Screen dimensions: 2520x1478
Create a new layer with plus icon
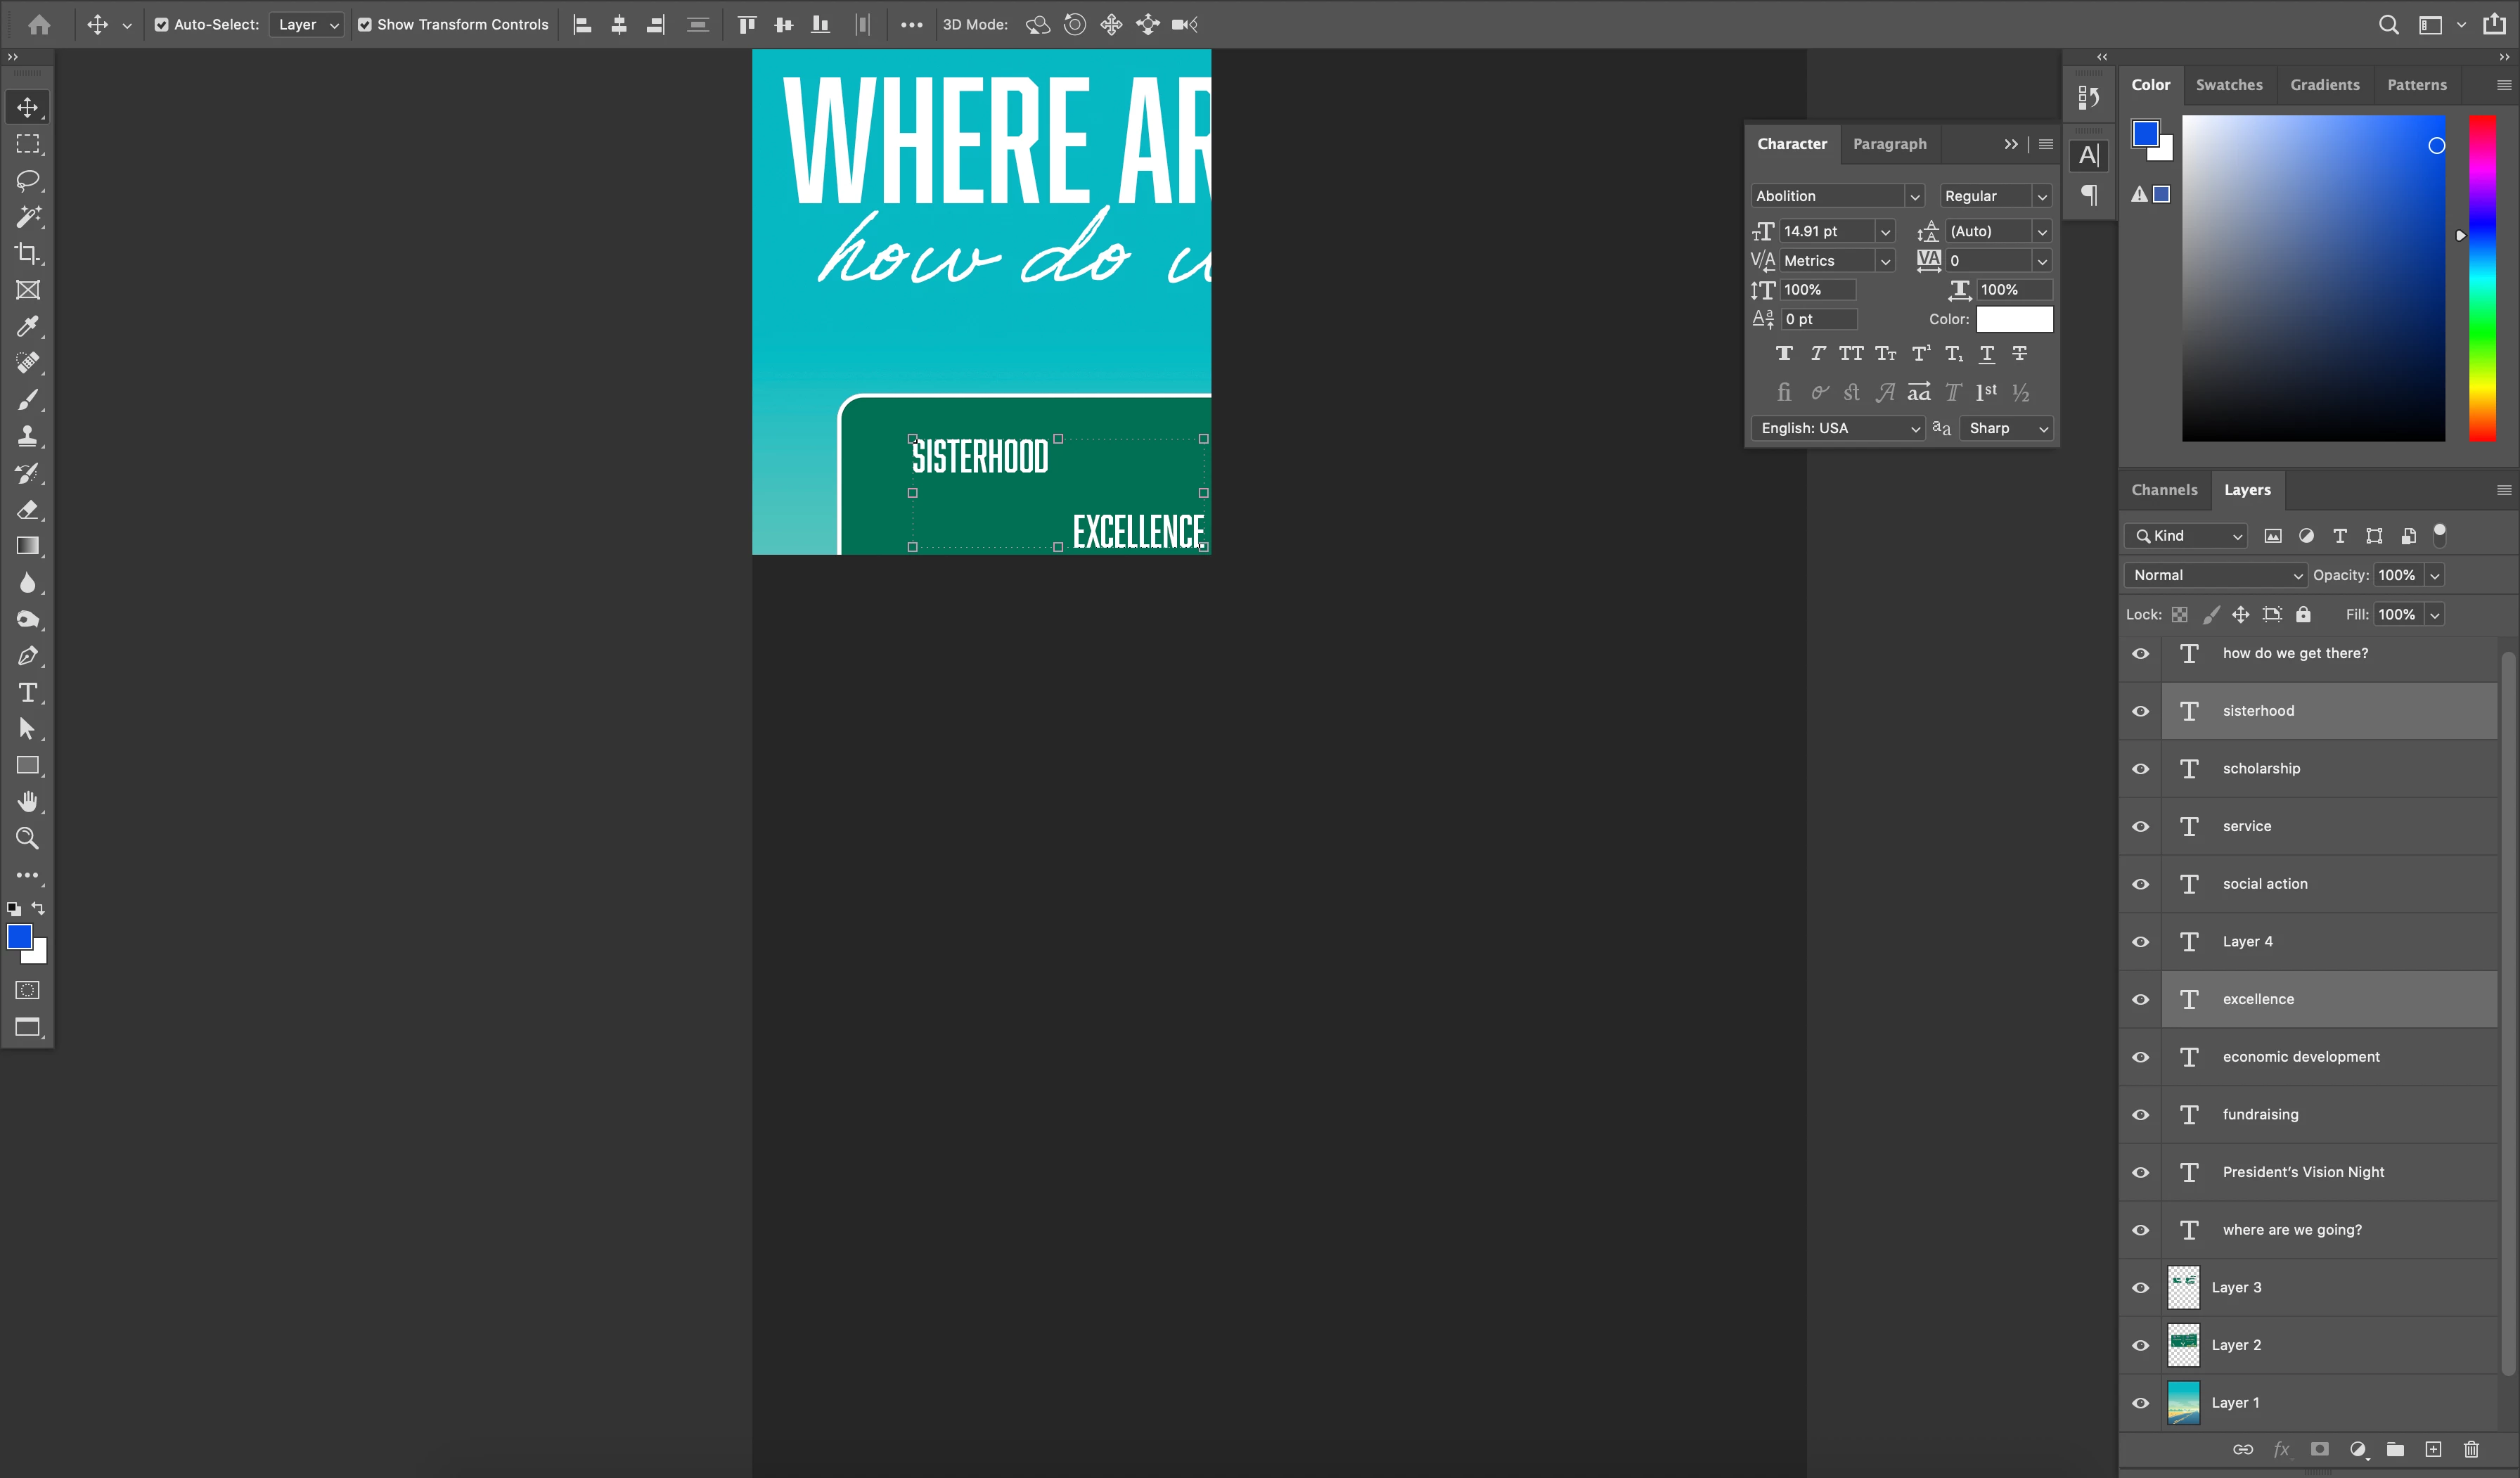click(2433, 1449)
